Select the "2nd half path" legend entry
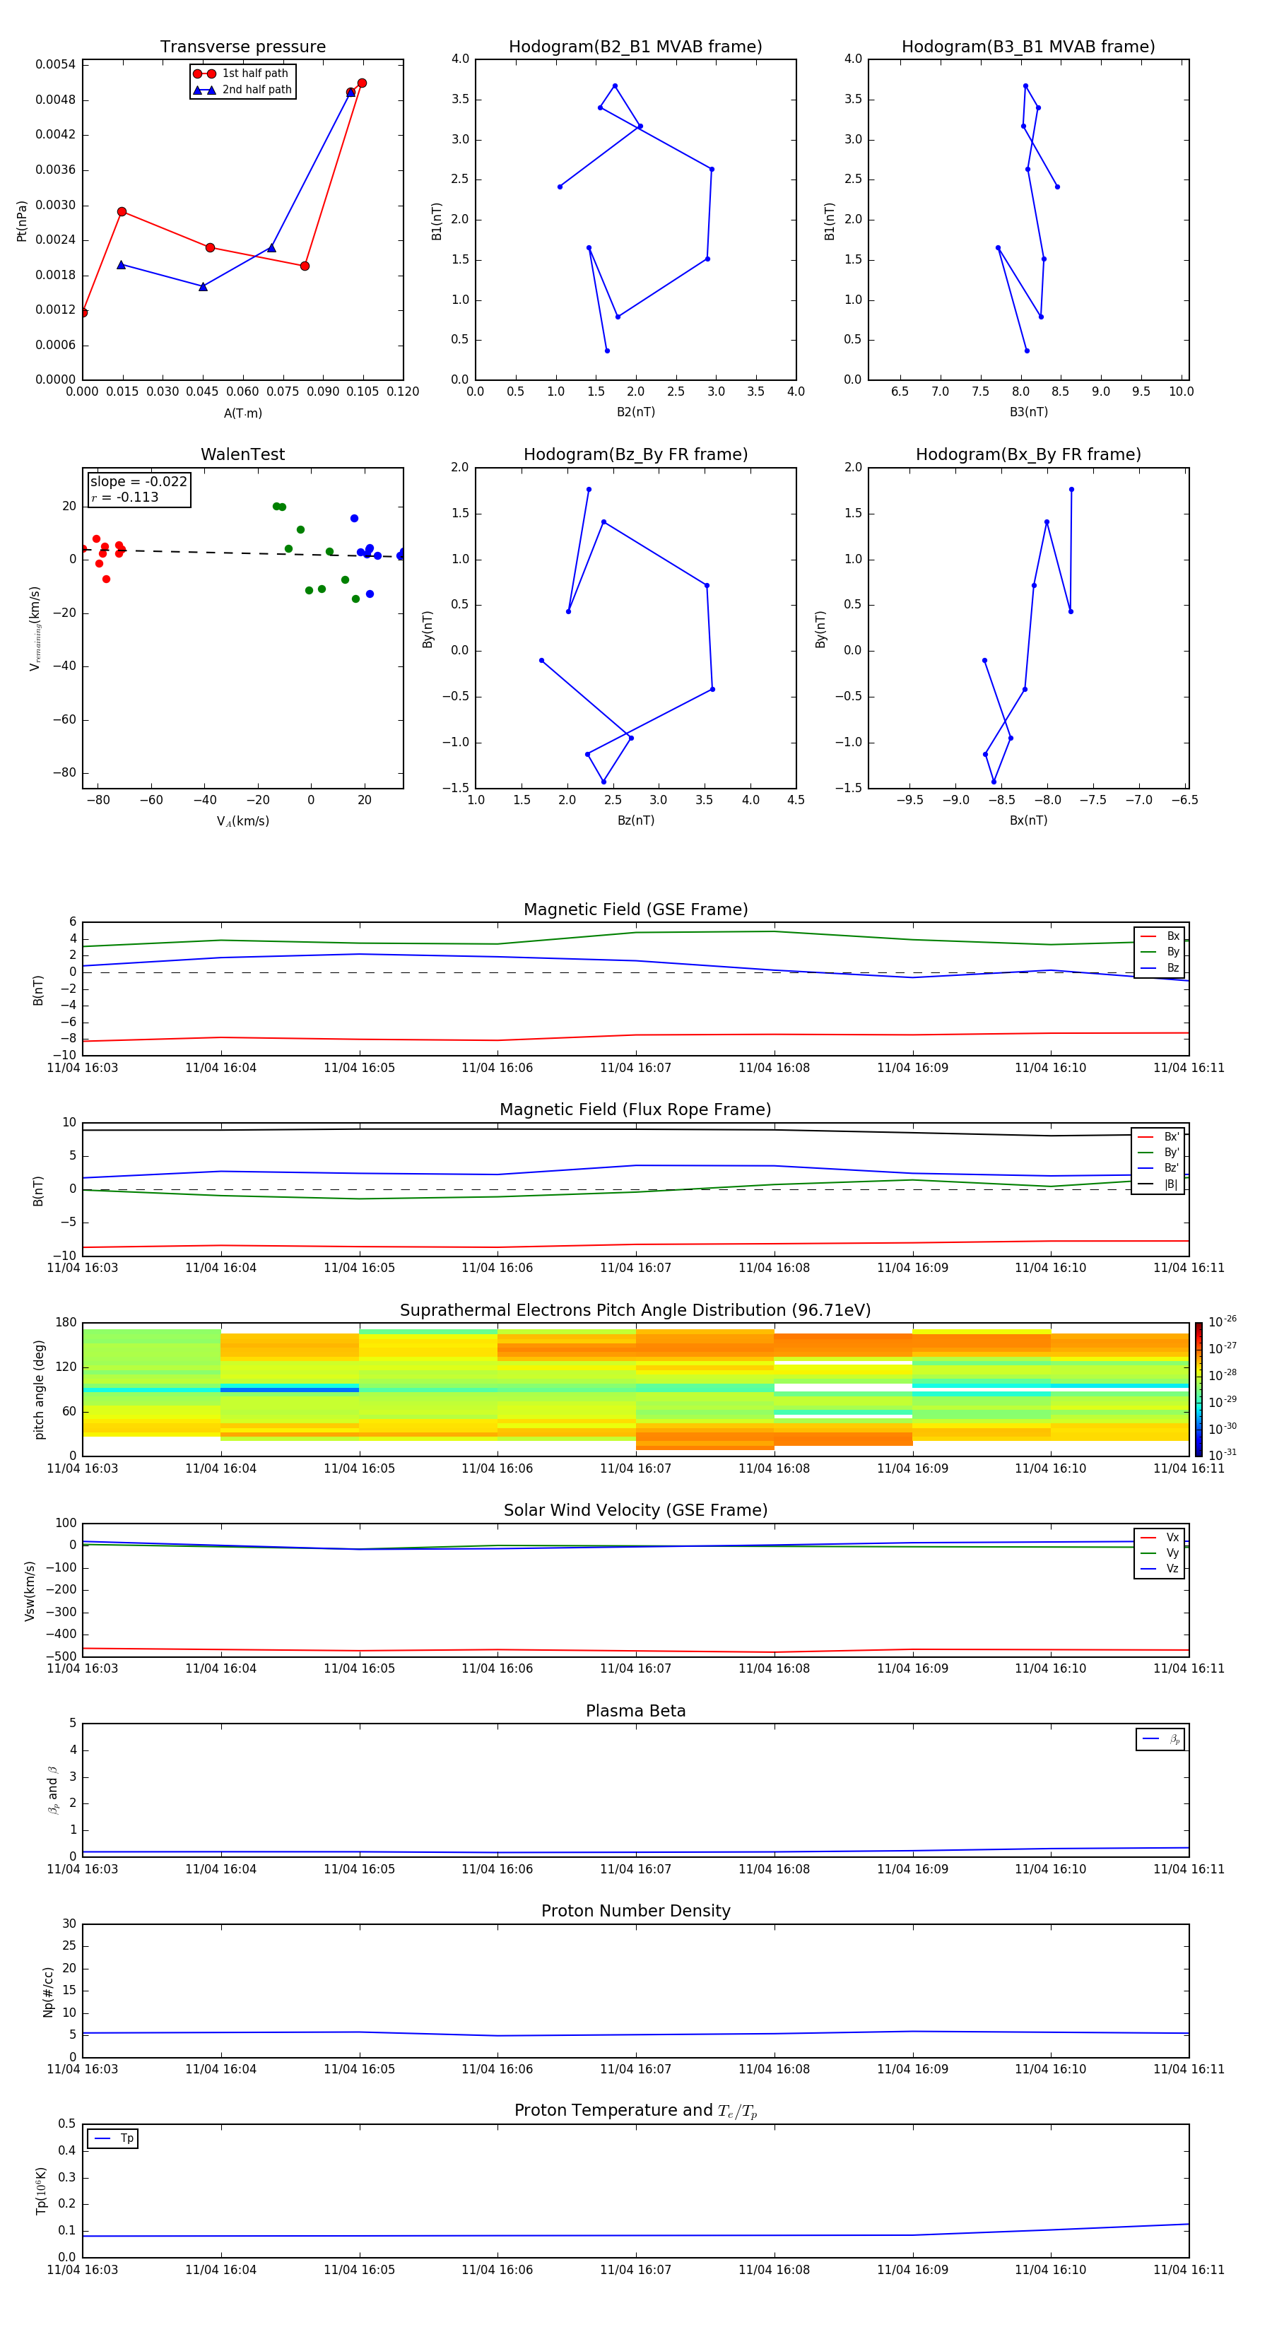The height and width of the screenshot is (2332, 1272). tap(242, 90)
